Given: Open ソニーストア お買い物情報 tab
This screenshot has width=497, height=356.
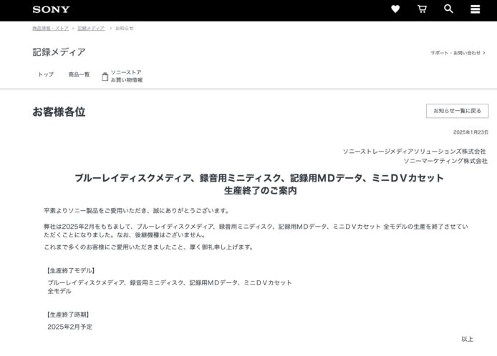Looking at the screenshot, I should point(126,76).
